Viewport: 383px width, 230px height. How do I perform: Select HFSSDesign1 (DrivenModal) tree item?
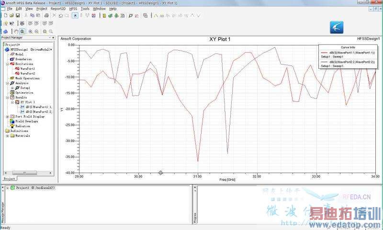coord(31,50)
